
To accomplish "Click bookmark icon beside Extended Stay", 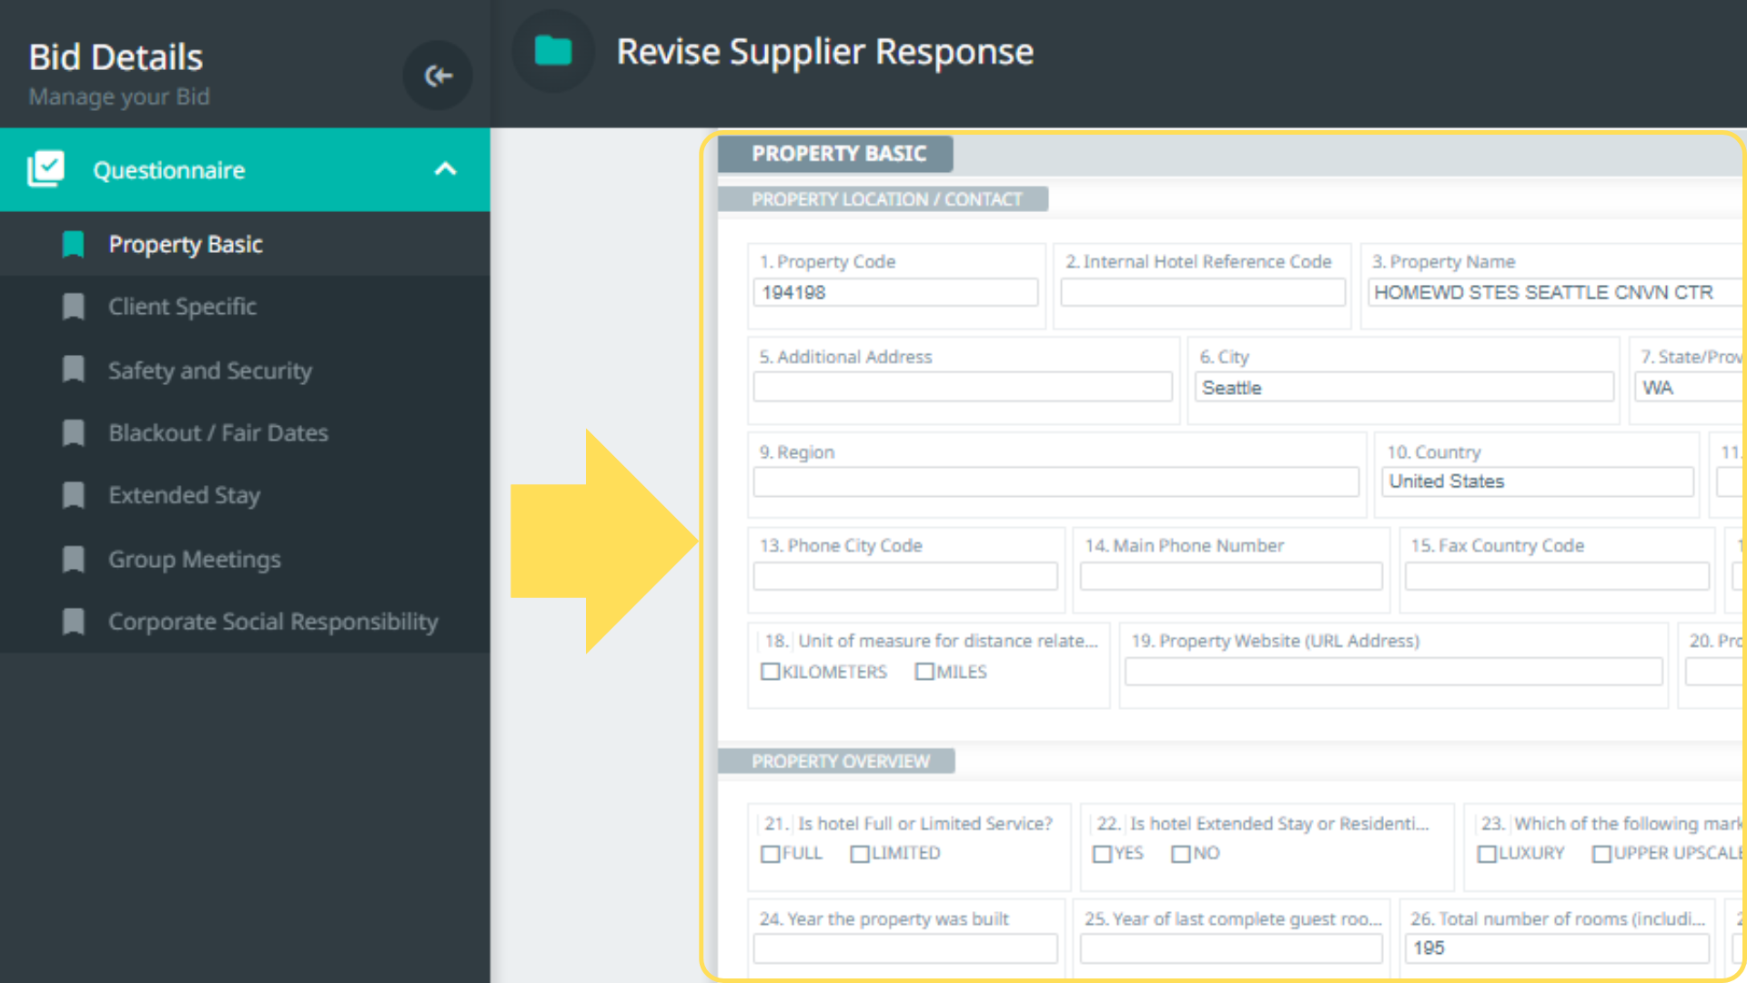I will coord(73,495).
